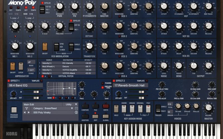Adjust the Effect 2 OUT level slider

141,98
